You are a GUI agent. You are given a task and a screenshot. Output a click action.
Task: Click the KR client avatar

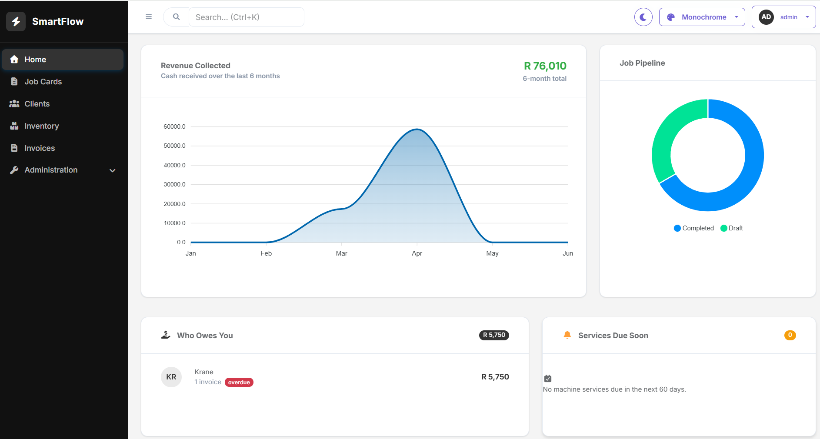click(x=171, y=377)
